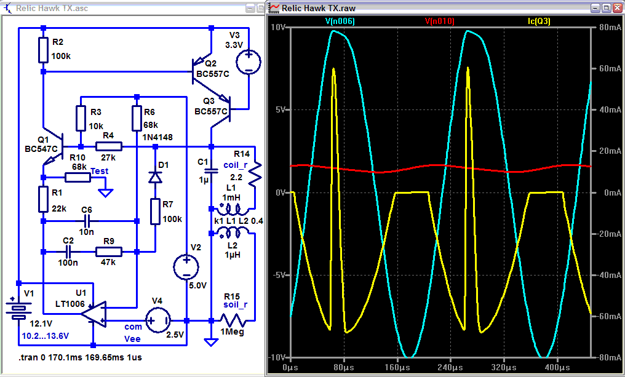Click the V(n010) red trace label

click(440, 22)
